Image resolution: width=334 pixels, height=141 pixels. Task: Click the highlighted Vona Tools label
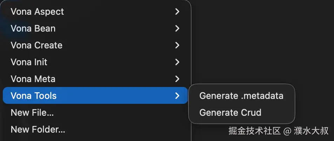click(34, 96)
